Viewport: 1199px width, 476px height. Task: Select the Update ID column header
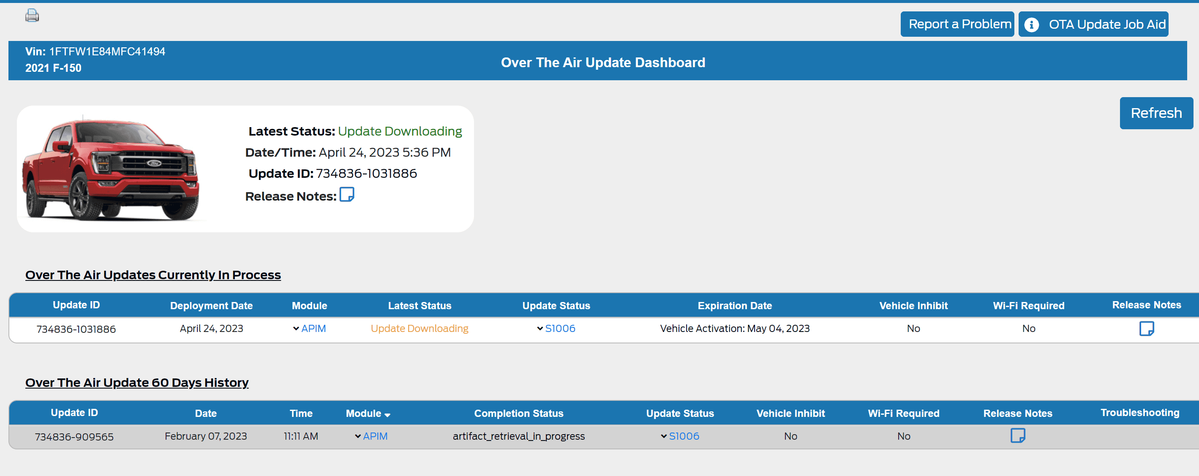[76, 305]
